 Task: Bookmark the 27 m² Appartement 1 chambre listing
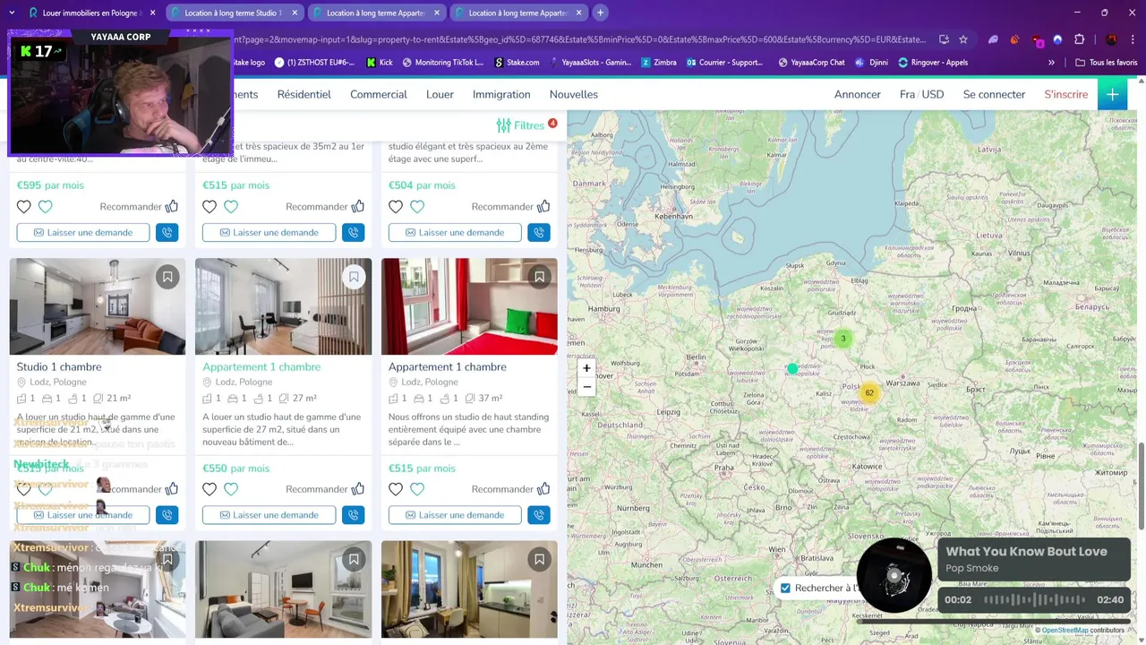point(354,277)
